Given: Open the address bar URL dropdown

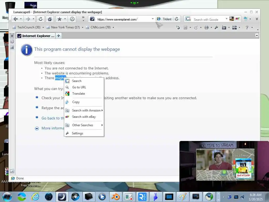Looking at the screenshot, I should click(x=153, y=19).
